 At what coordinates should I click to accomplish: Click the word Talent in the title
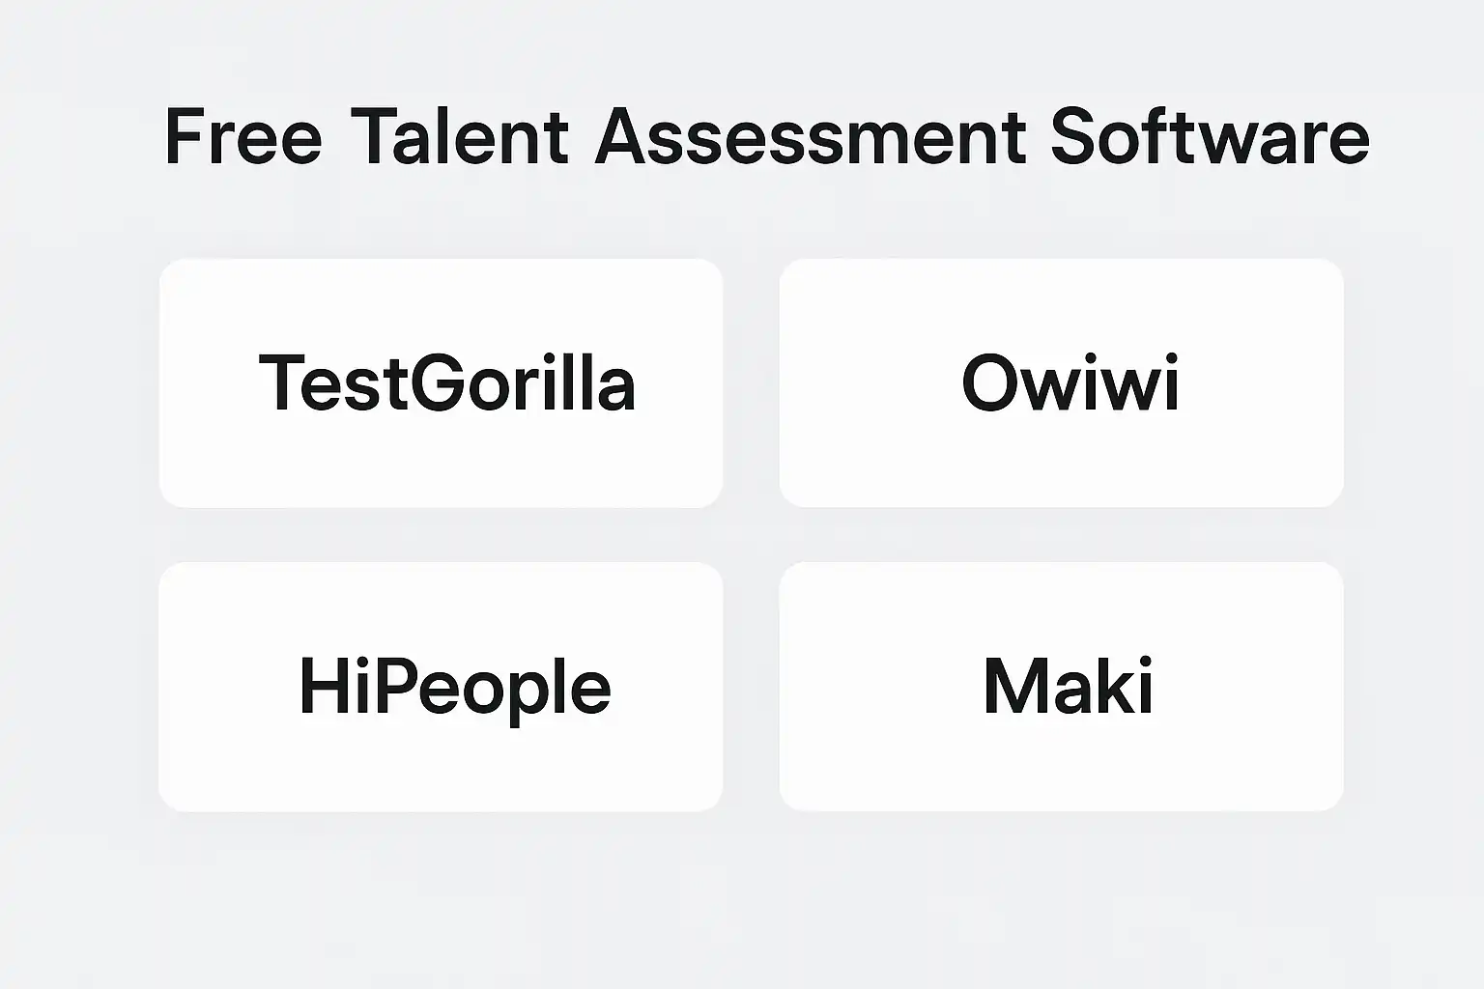coord(459,136)
